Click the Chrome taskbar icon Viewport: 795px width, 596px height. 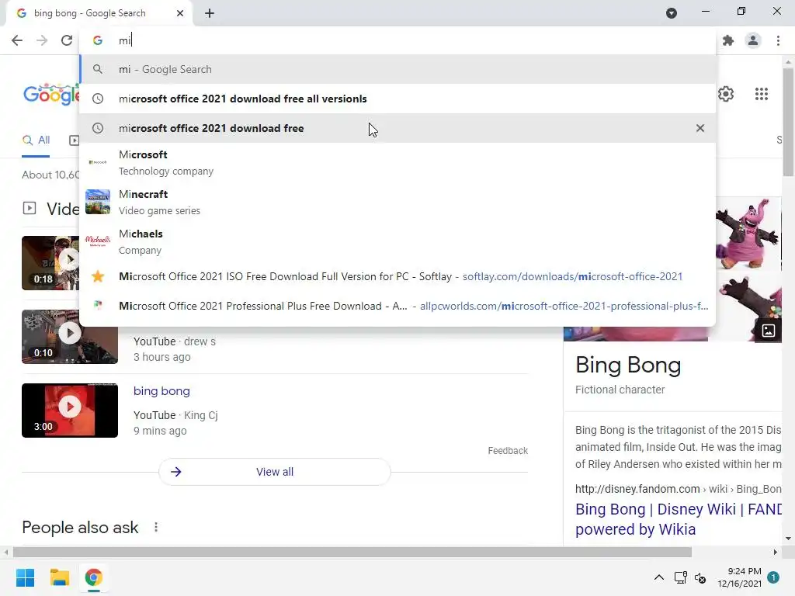point(94,577)
